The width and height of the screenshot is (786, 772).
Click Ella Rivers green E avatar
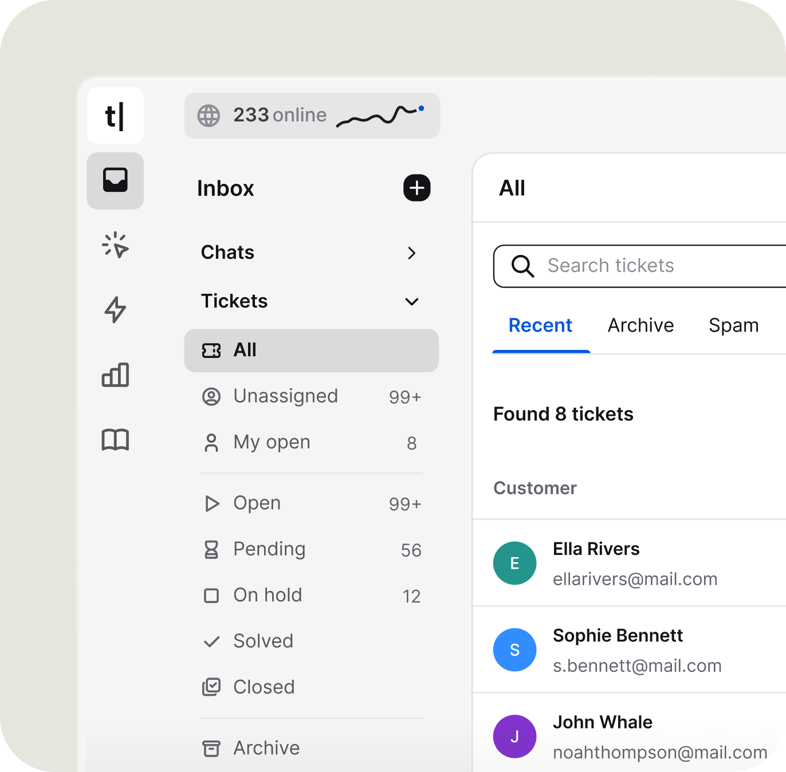coord(514,563)
